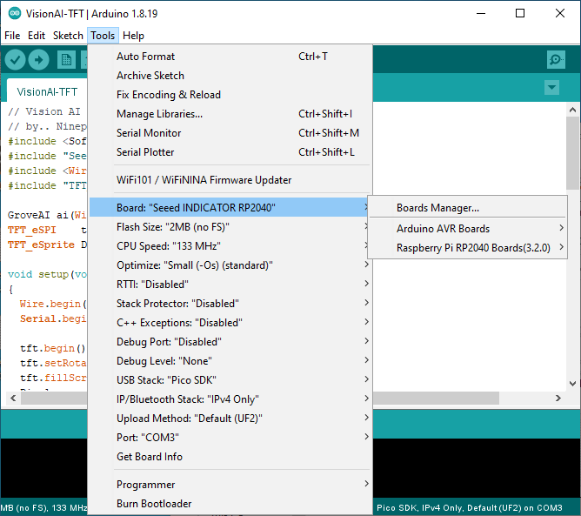Click the "Wire.begin" code line
This screenshot has width=581, height=516.
tap(53, 304)
